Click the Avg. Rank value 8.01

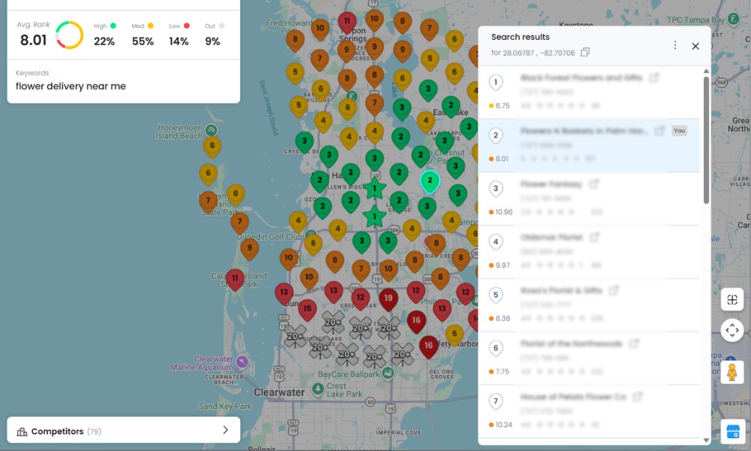pos(34,41)
